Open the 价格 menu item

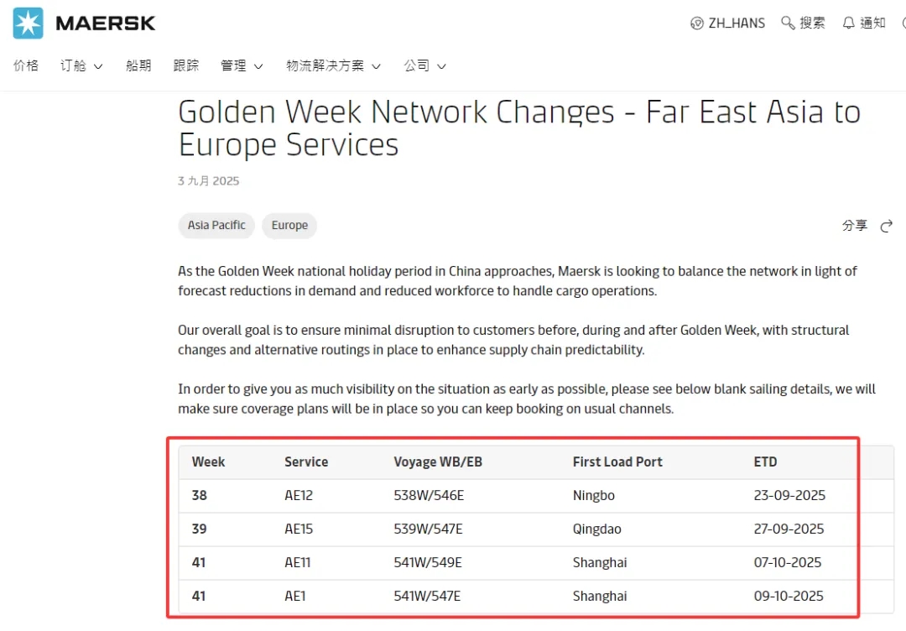26,65
